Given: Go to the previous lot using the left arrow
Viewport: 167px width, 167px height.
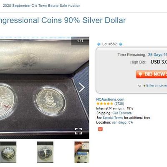Looking at the screenshot, I should click(99, 44).
